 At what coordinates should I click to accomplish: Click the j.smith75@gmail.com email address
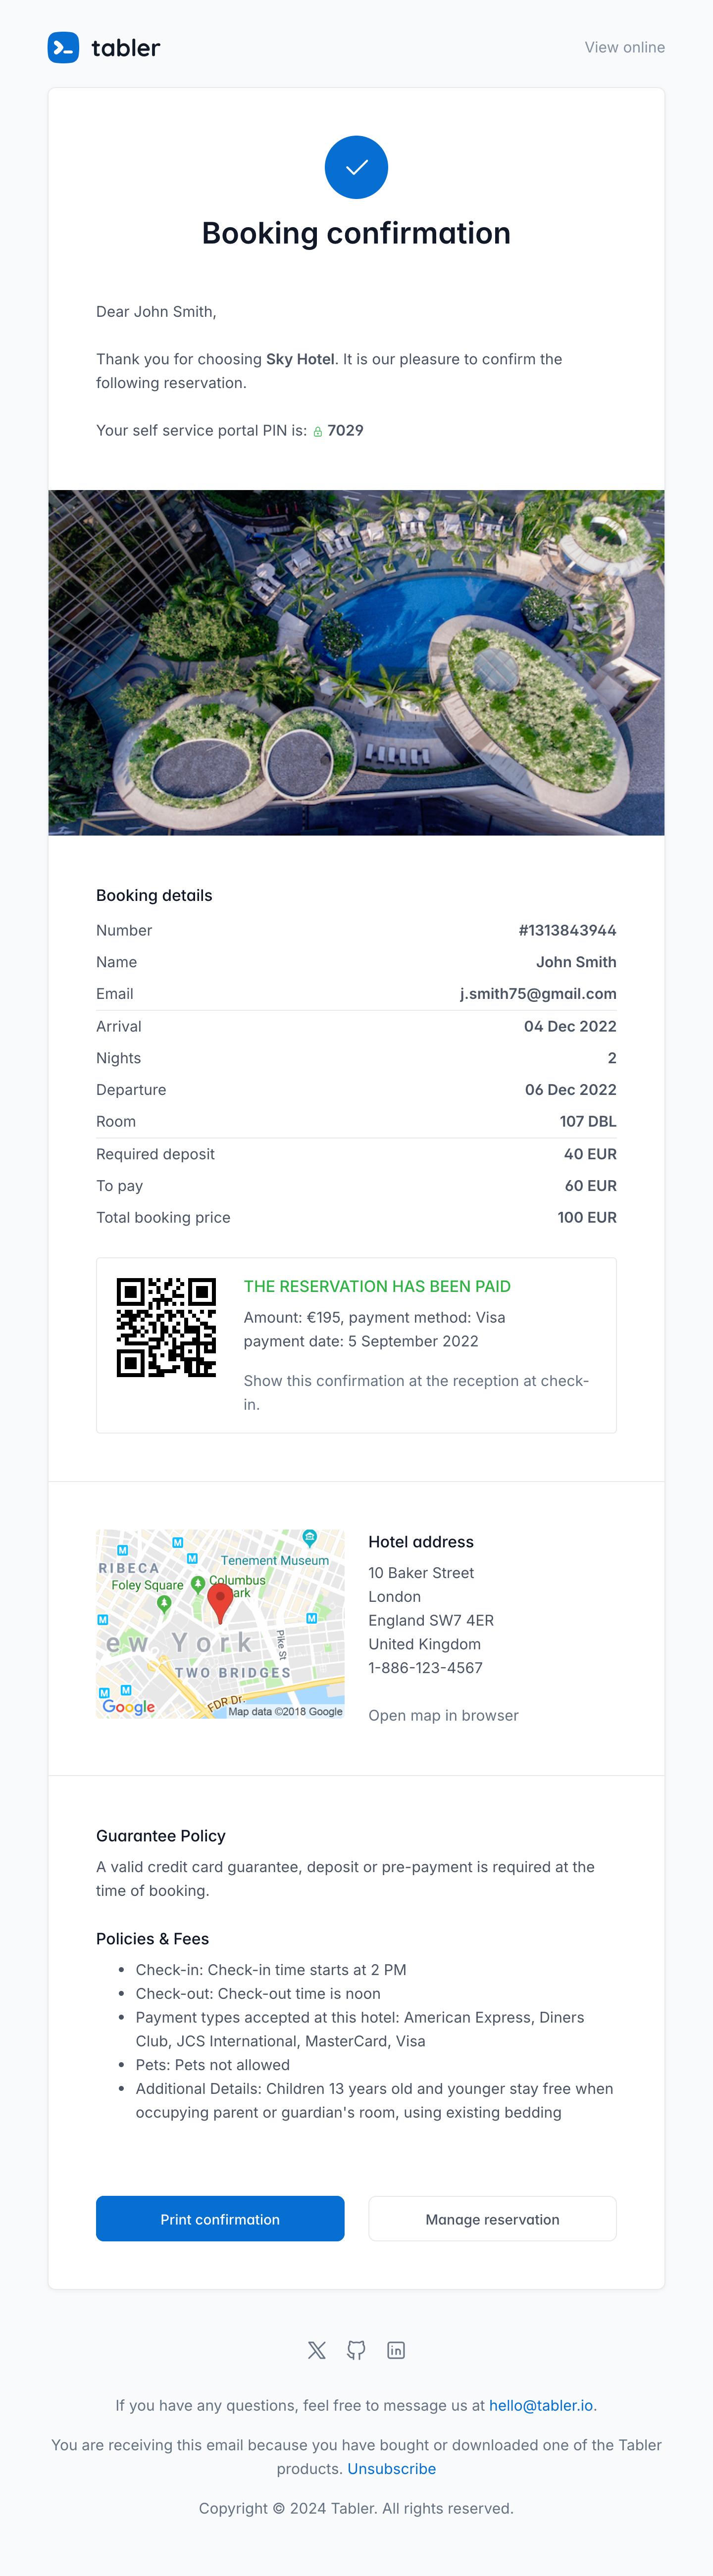[x=538, y=994]
